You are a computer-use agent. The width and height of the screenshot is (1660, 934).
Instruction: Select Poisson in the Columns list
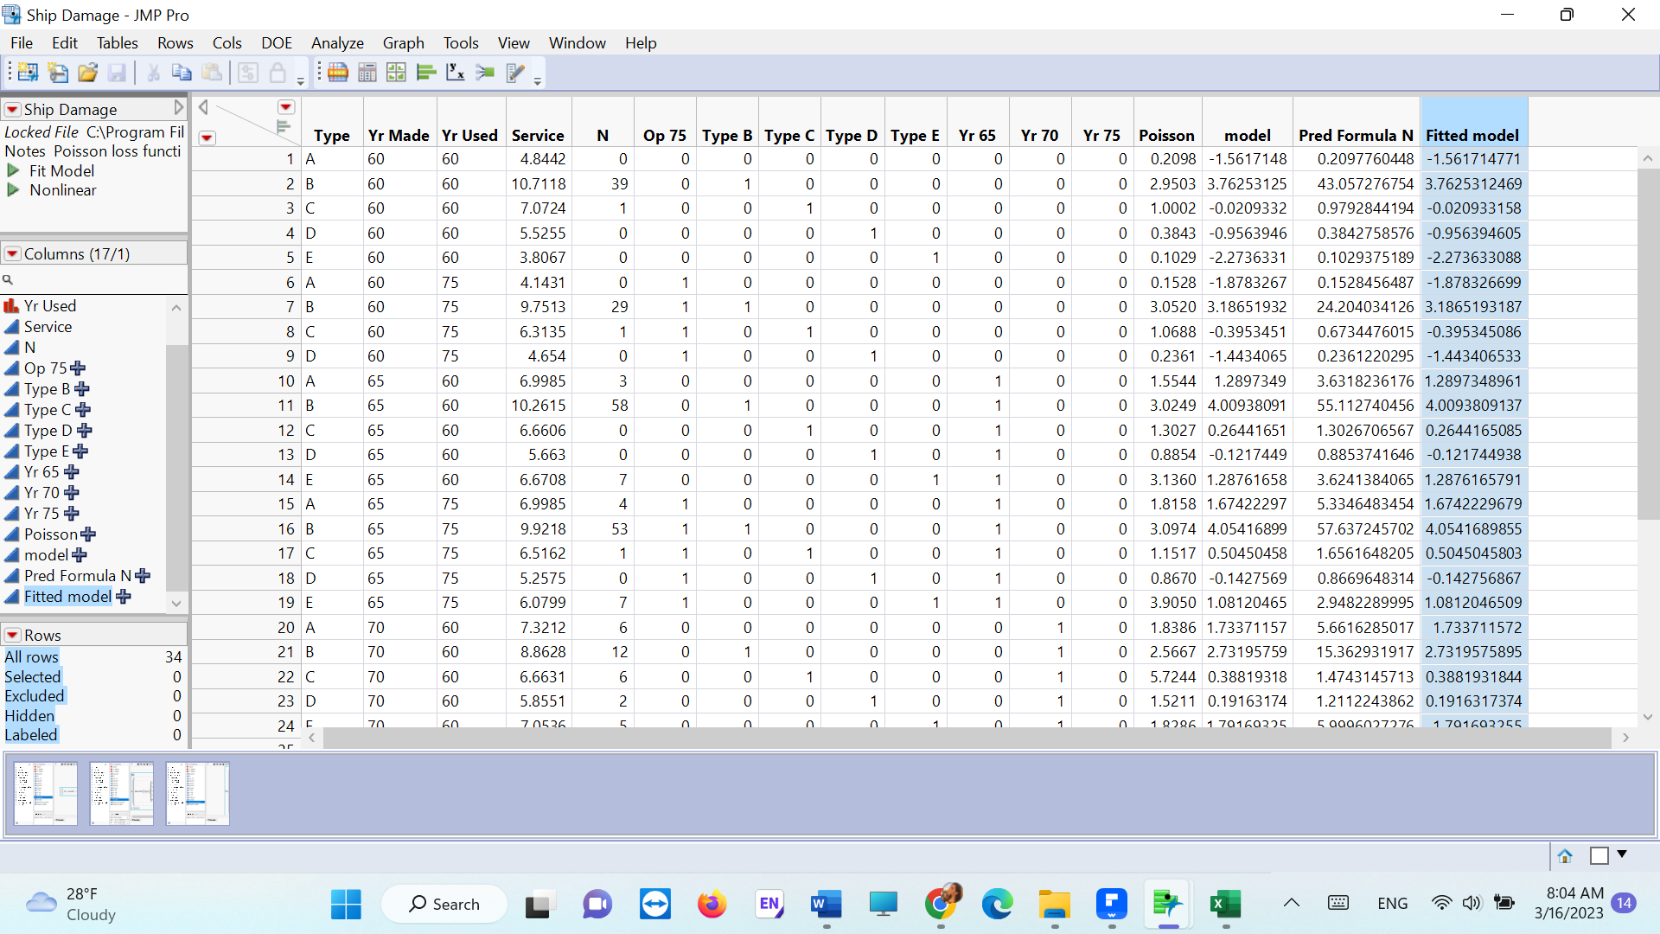[x=50, y=534]
